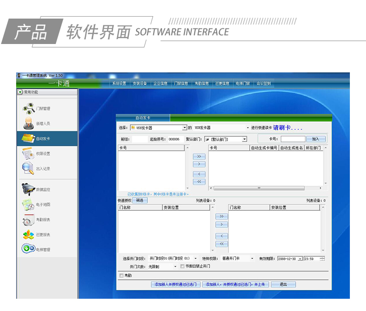Open the 有效期限 date dropdown
366x311 pixels.
300,259
